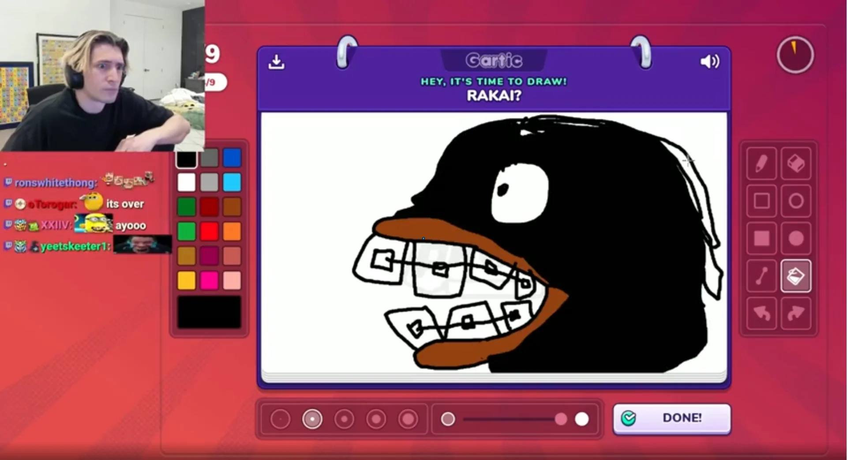Select the largest brush size
The image size is (847, 460).
coord(408,419)
